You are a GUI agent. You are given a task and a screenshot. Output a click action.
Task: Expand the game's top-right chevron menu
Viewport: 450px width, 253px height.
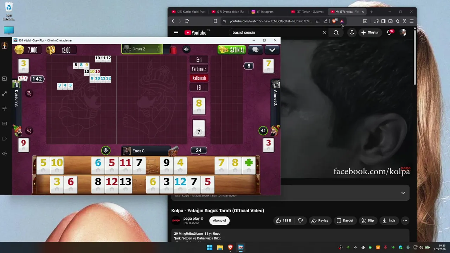(272, 50)
